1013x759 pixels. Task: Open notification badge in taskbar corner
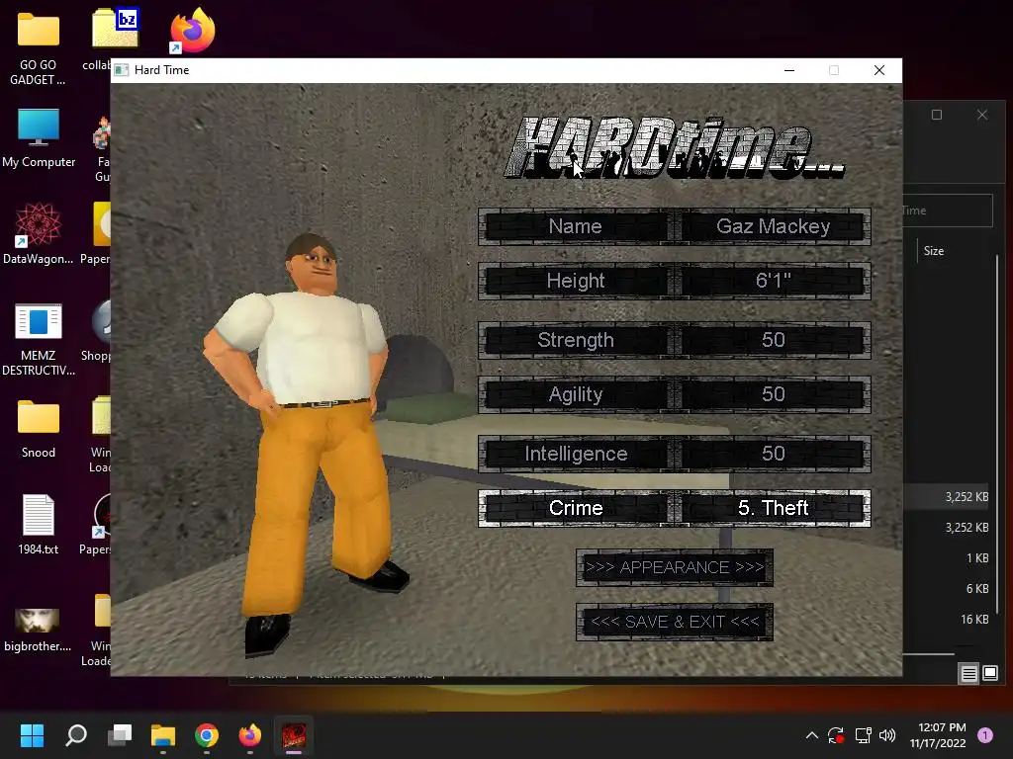(984, 735)
